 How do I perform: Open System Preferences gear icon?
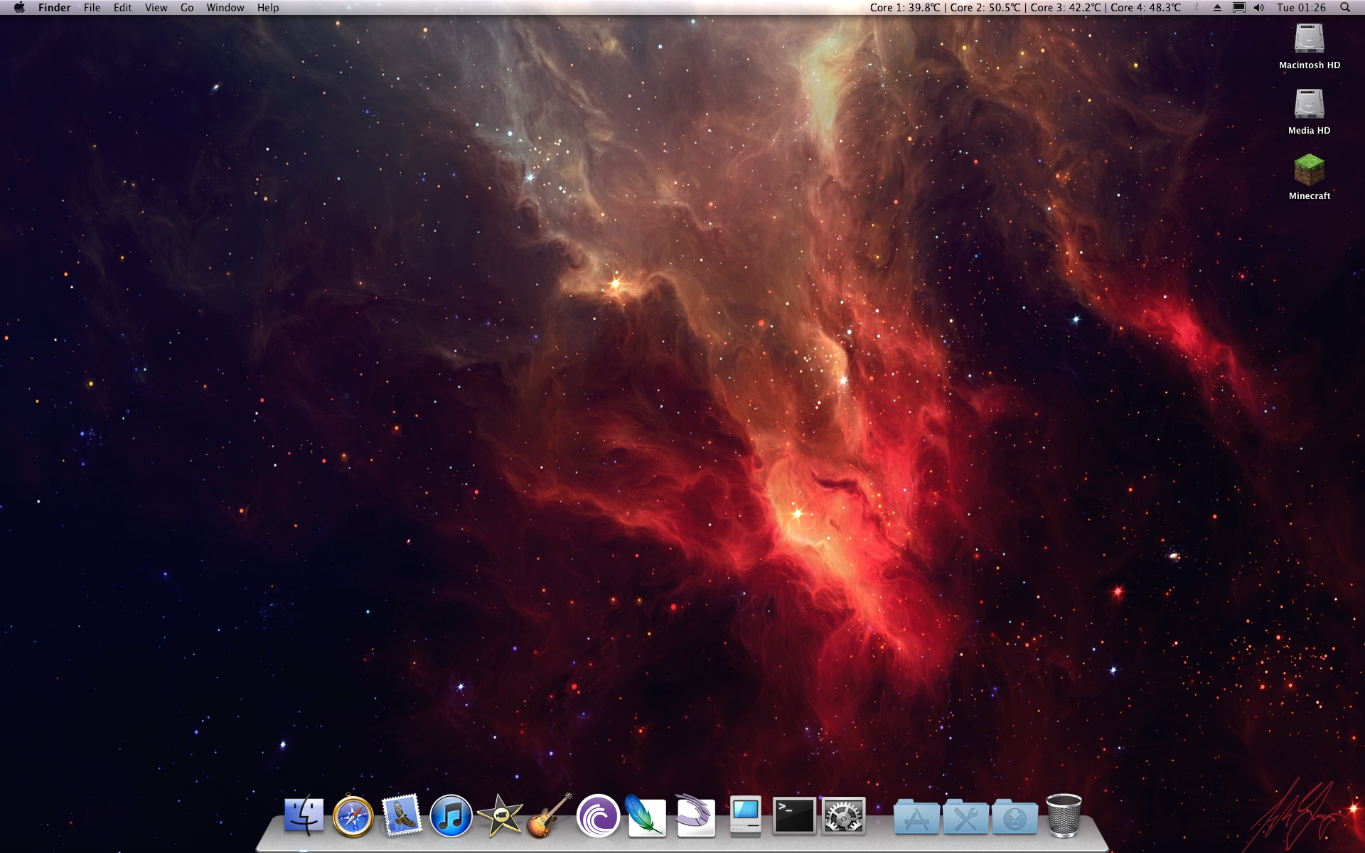coord(843,816)
